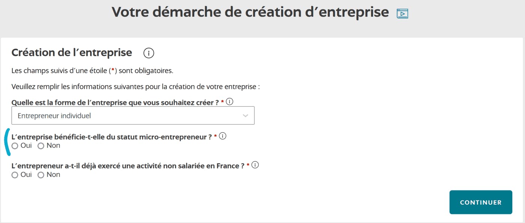Select "Oui" for micro-entrepreneur status
This screenshot has height=223, width=525.
pos(15,146)
